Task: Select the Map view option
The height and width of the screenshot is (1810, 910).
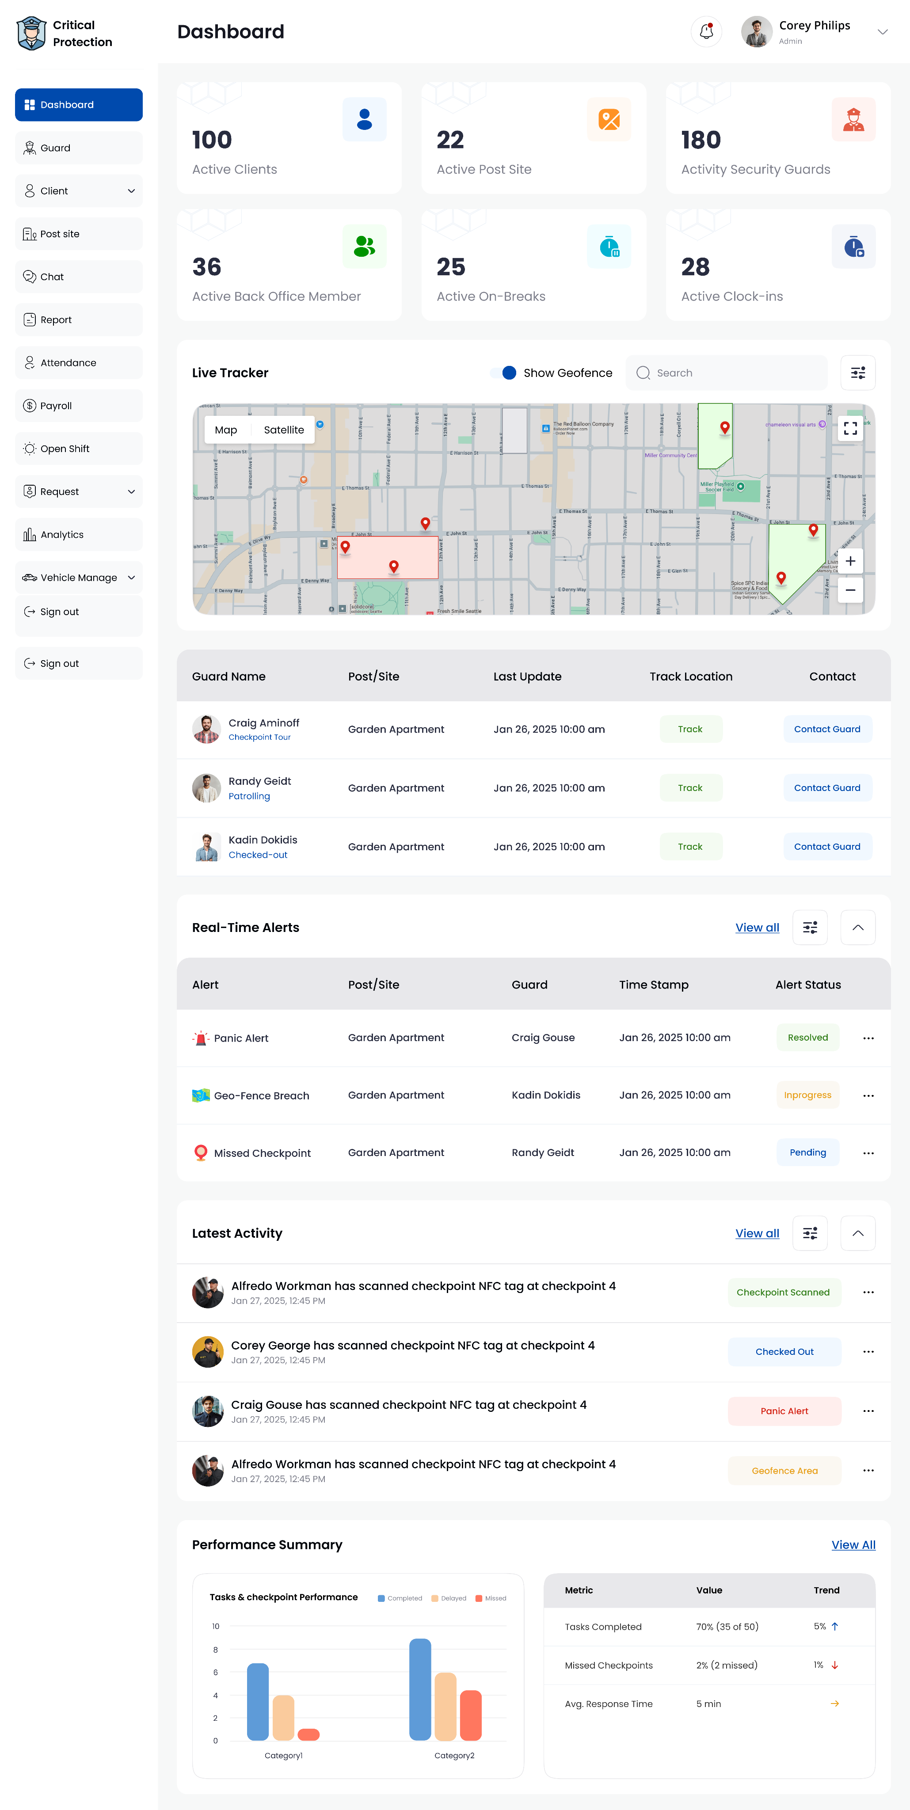Action: click(x=225, y=430)
